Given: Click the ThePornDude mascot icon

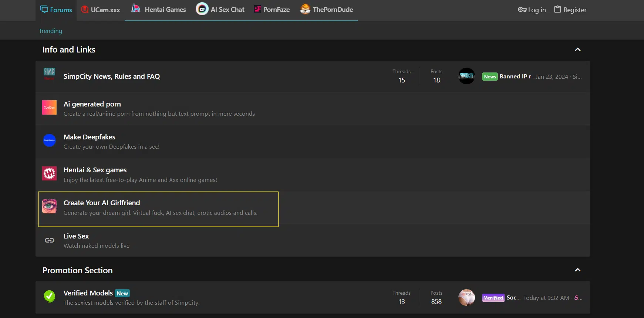Looking at the screenshot, I should 305,9.
